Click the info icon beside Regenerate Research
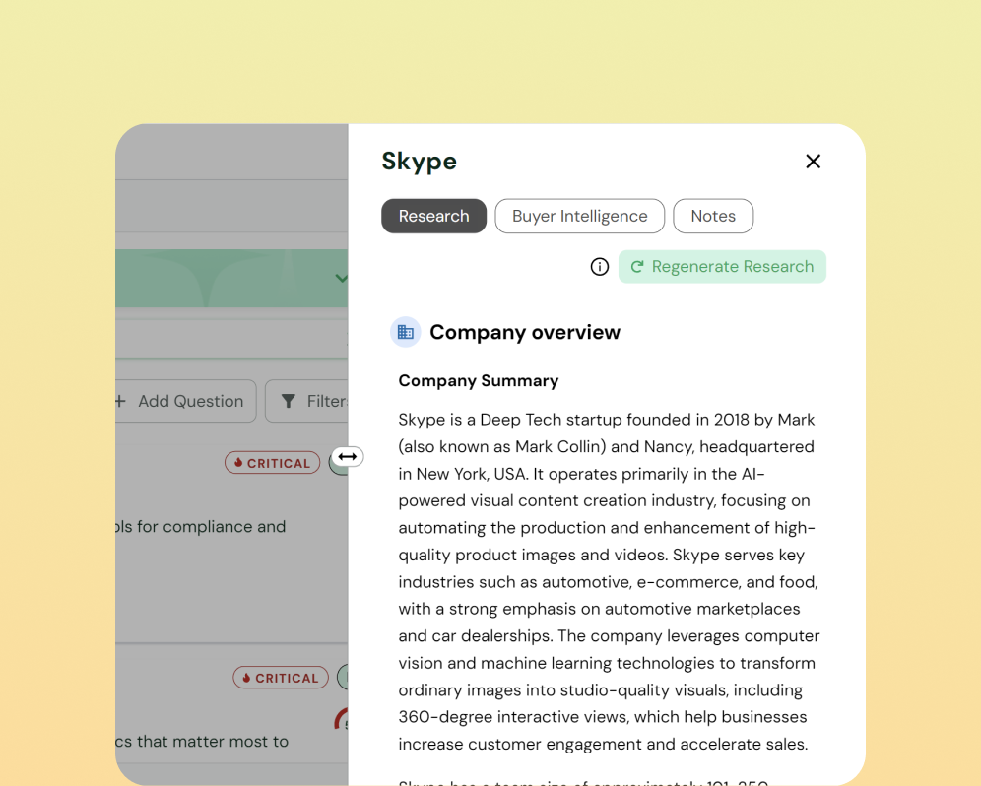Viewport: 981px width, 786px height. tap(600, 267)
